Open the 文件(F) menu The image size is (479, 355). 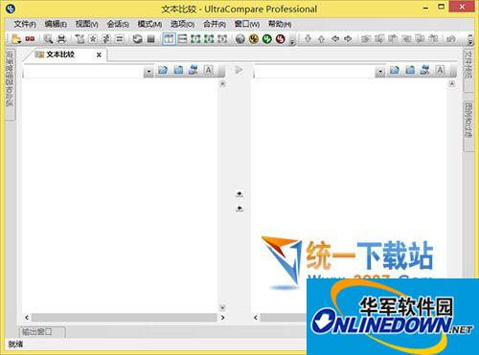click(25, 24)
